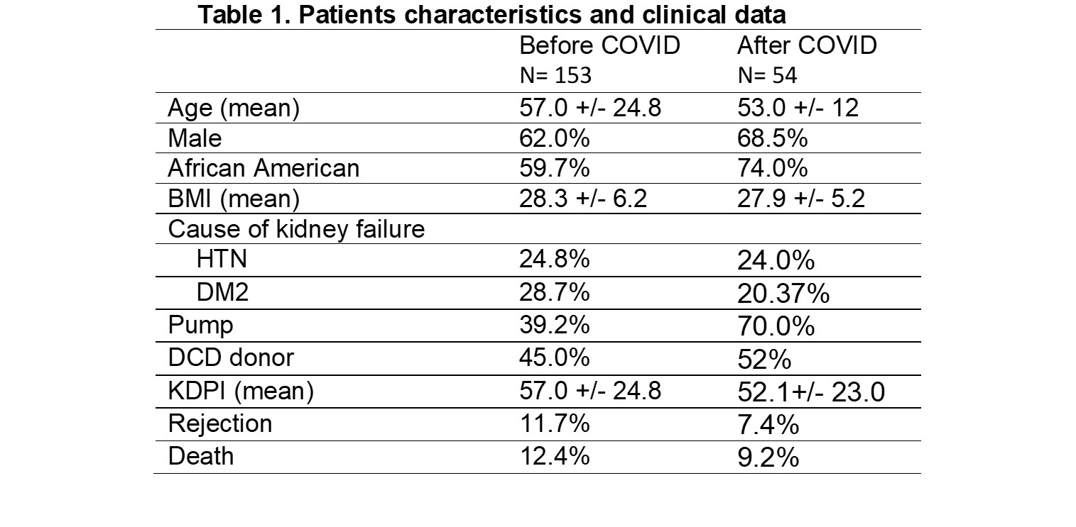Select the 70.0% Pump value after COVID
The image size is (1076, 527).
pyautogui.click(x=776, y=326)
